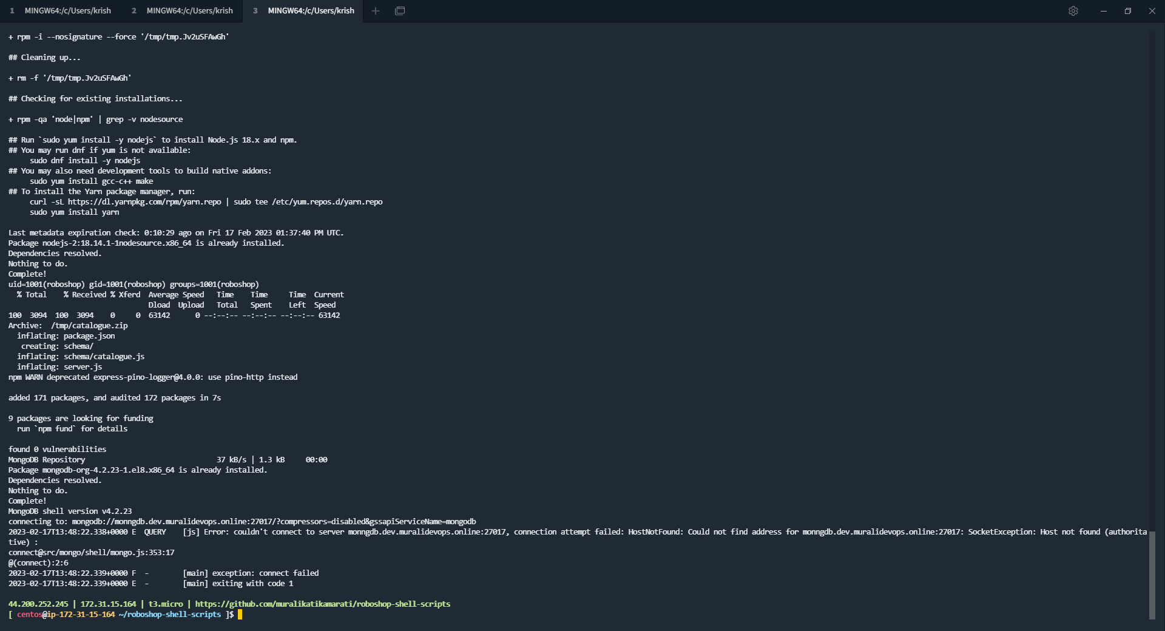The width and height of the screenshot is (1165, 631).
Task: Click the '## Cleaning up...' line
Action: (x=44, y=58)
